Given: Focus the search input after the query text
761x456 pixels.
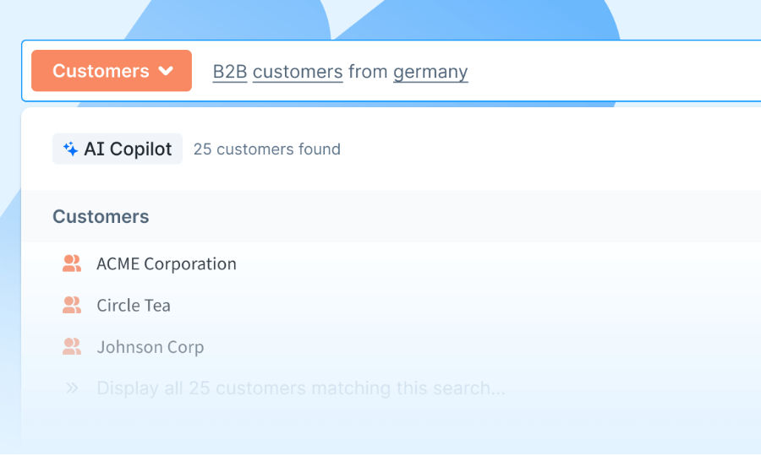Looking at the screenshot, I should (x=609, y=72).
